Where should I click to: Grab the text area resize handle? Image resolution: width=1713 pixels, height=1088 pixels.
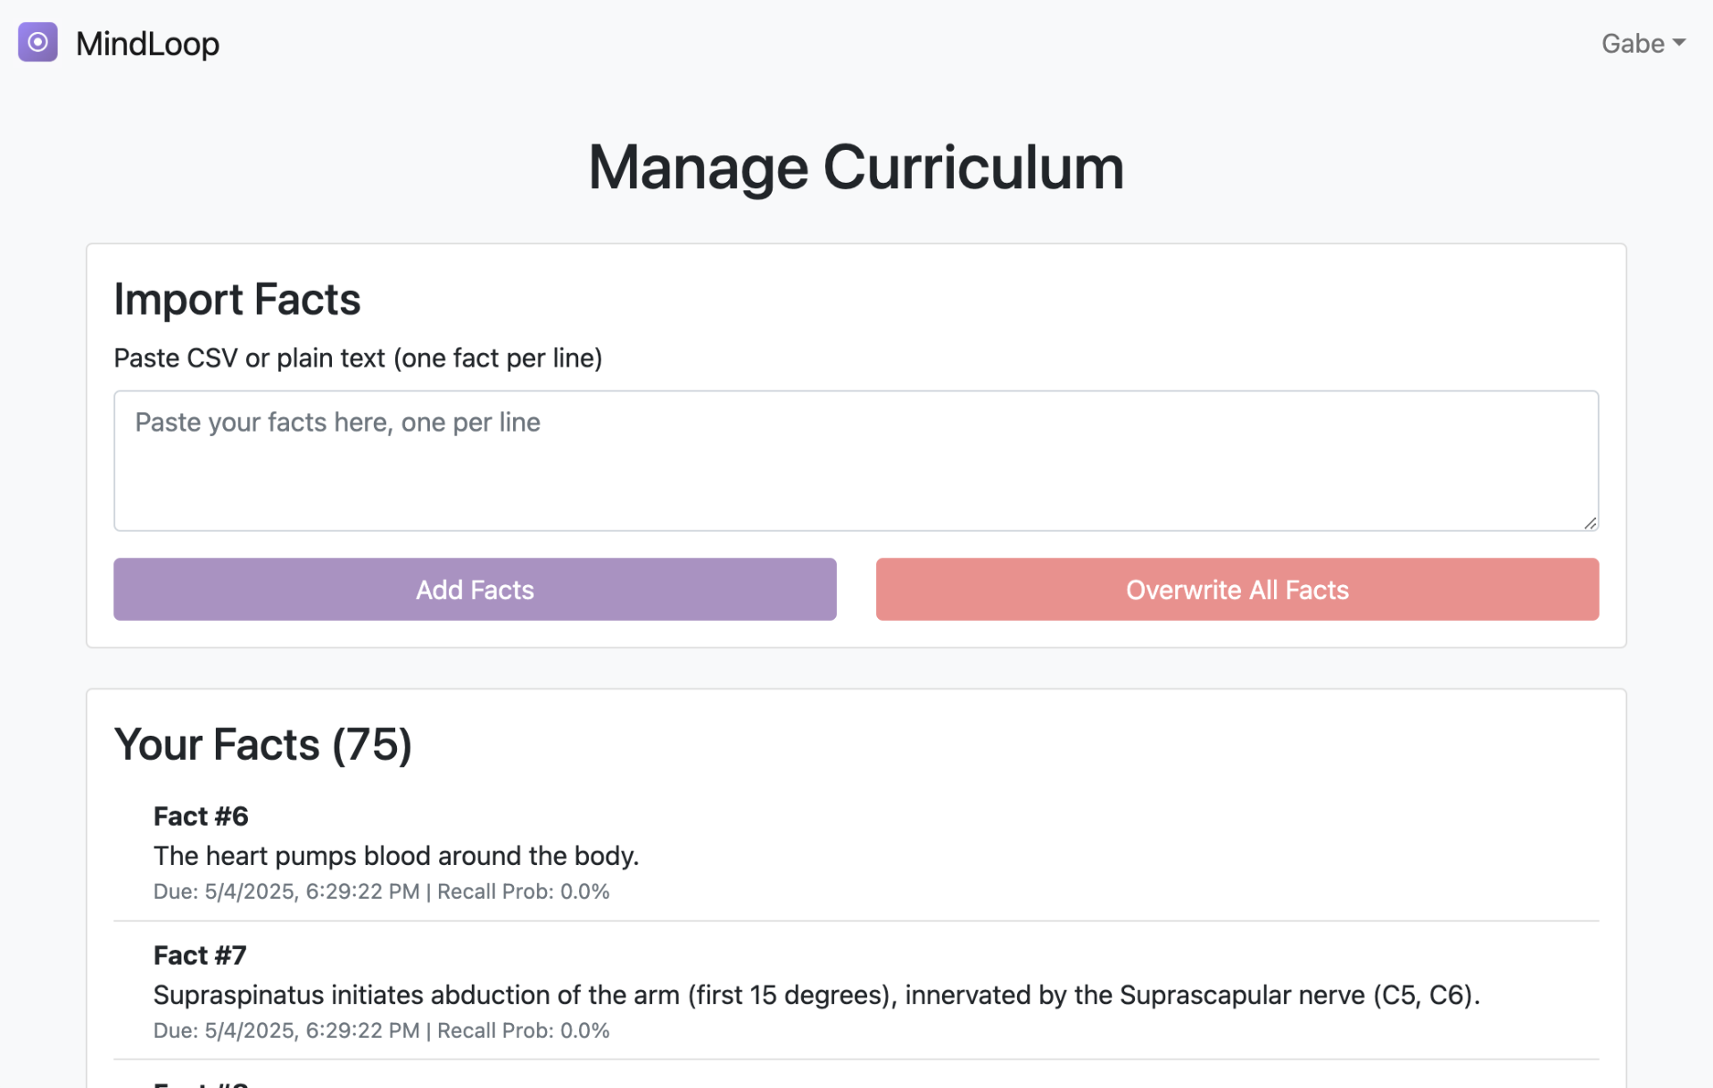click(1590, 523)
